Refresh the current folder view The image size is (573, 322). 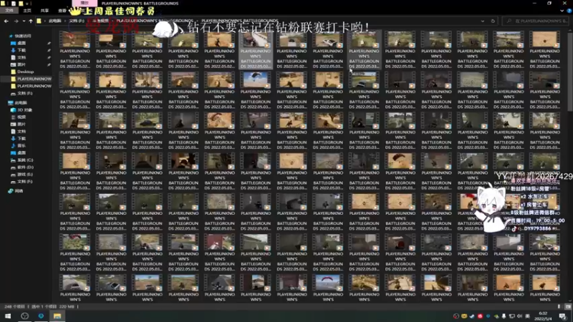click(493, 21)
